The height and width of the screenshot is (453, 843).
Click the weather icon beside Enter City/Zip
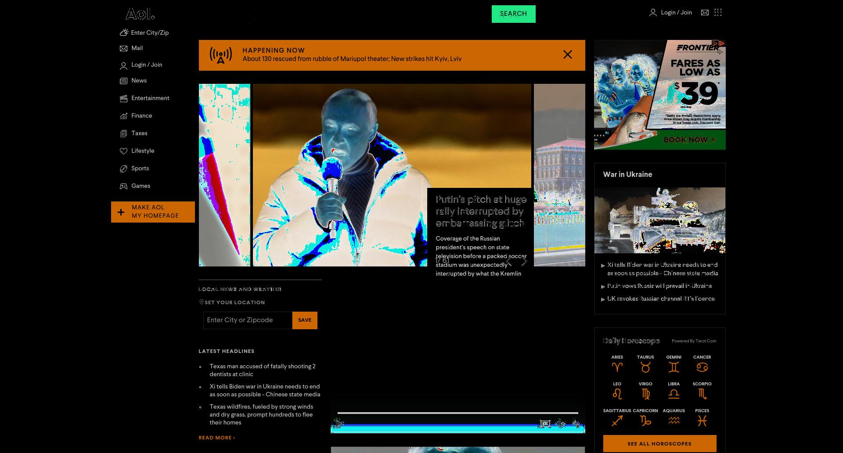[x=124, y=32]
